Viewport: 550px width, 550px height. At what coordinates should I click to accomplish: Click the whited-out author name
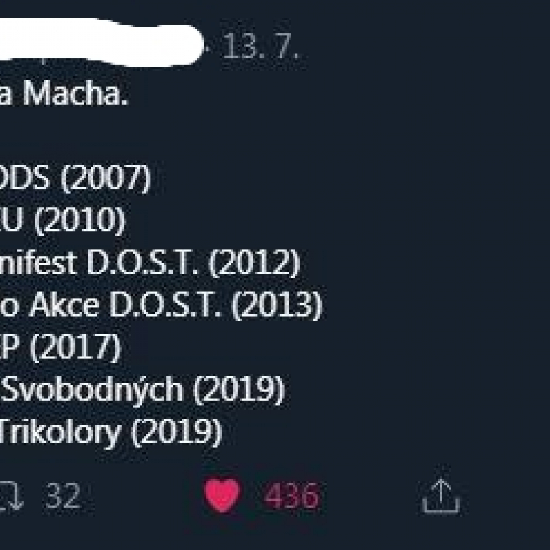pos(100,42)
